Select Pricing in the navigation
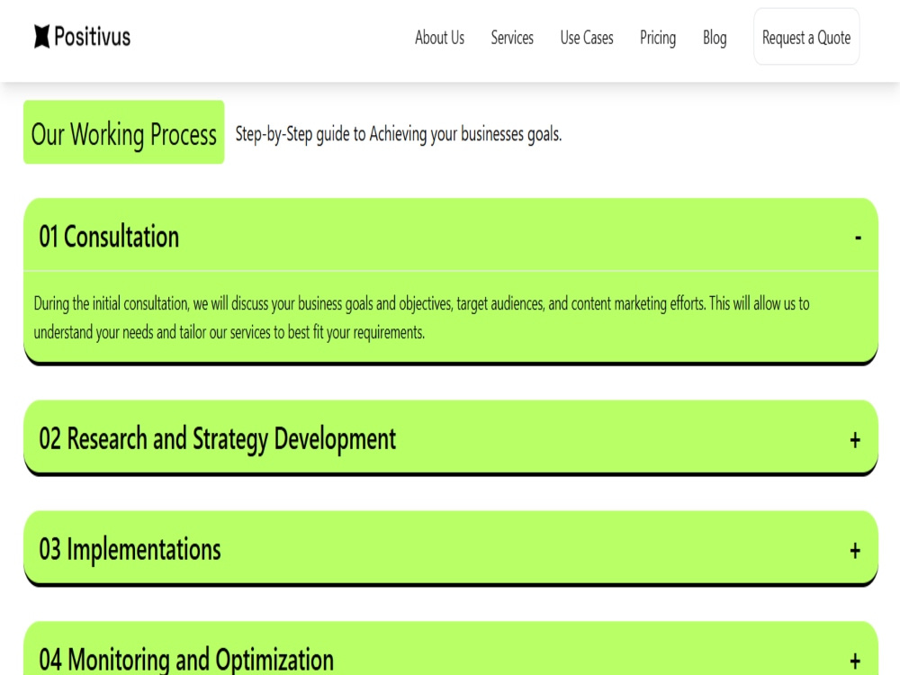 (x=658, y=38)
